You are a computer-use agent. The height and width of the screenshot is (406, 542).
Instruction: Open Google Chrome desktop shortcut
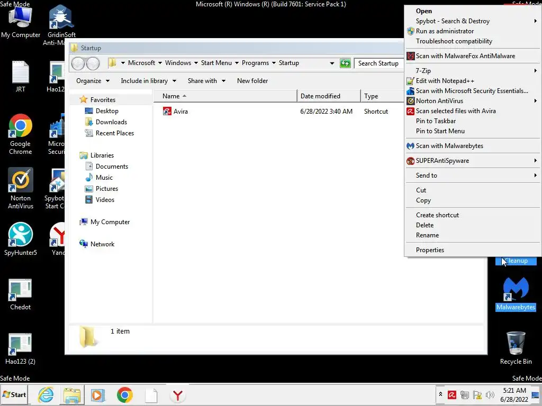[x=21, y=134]
